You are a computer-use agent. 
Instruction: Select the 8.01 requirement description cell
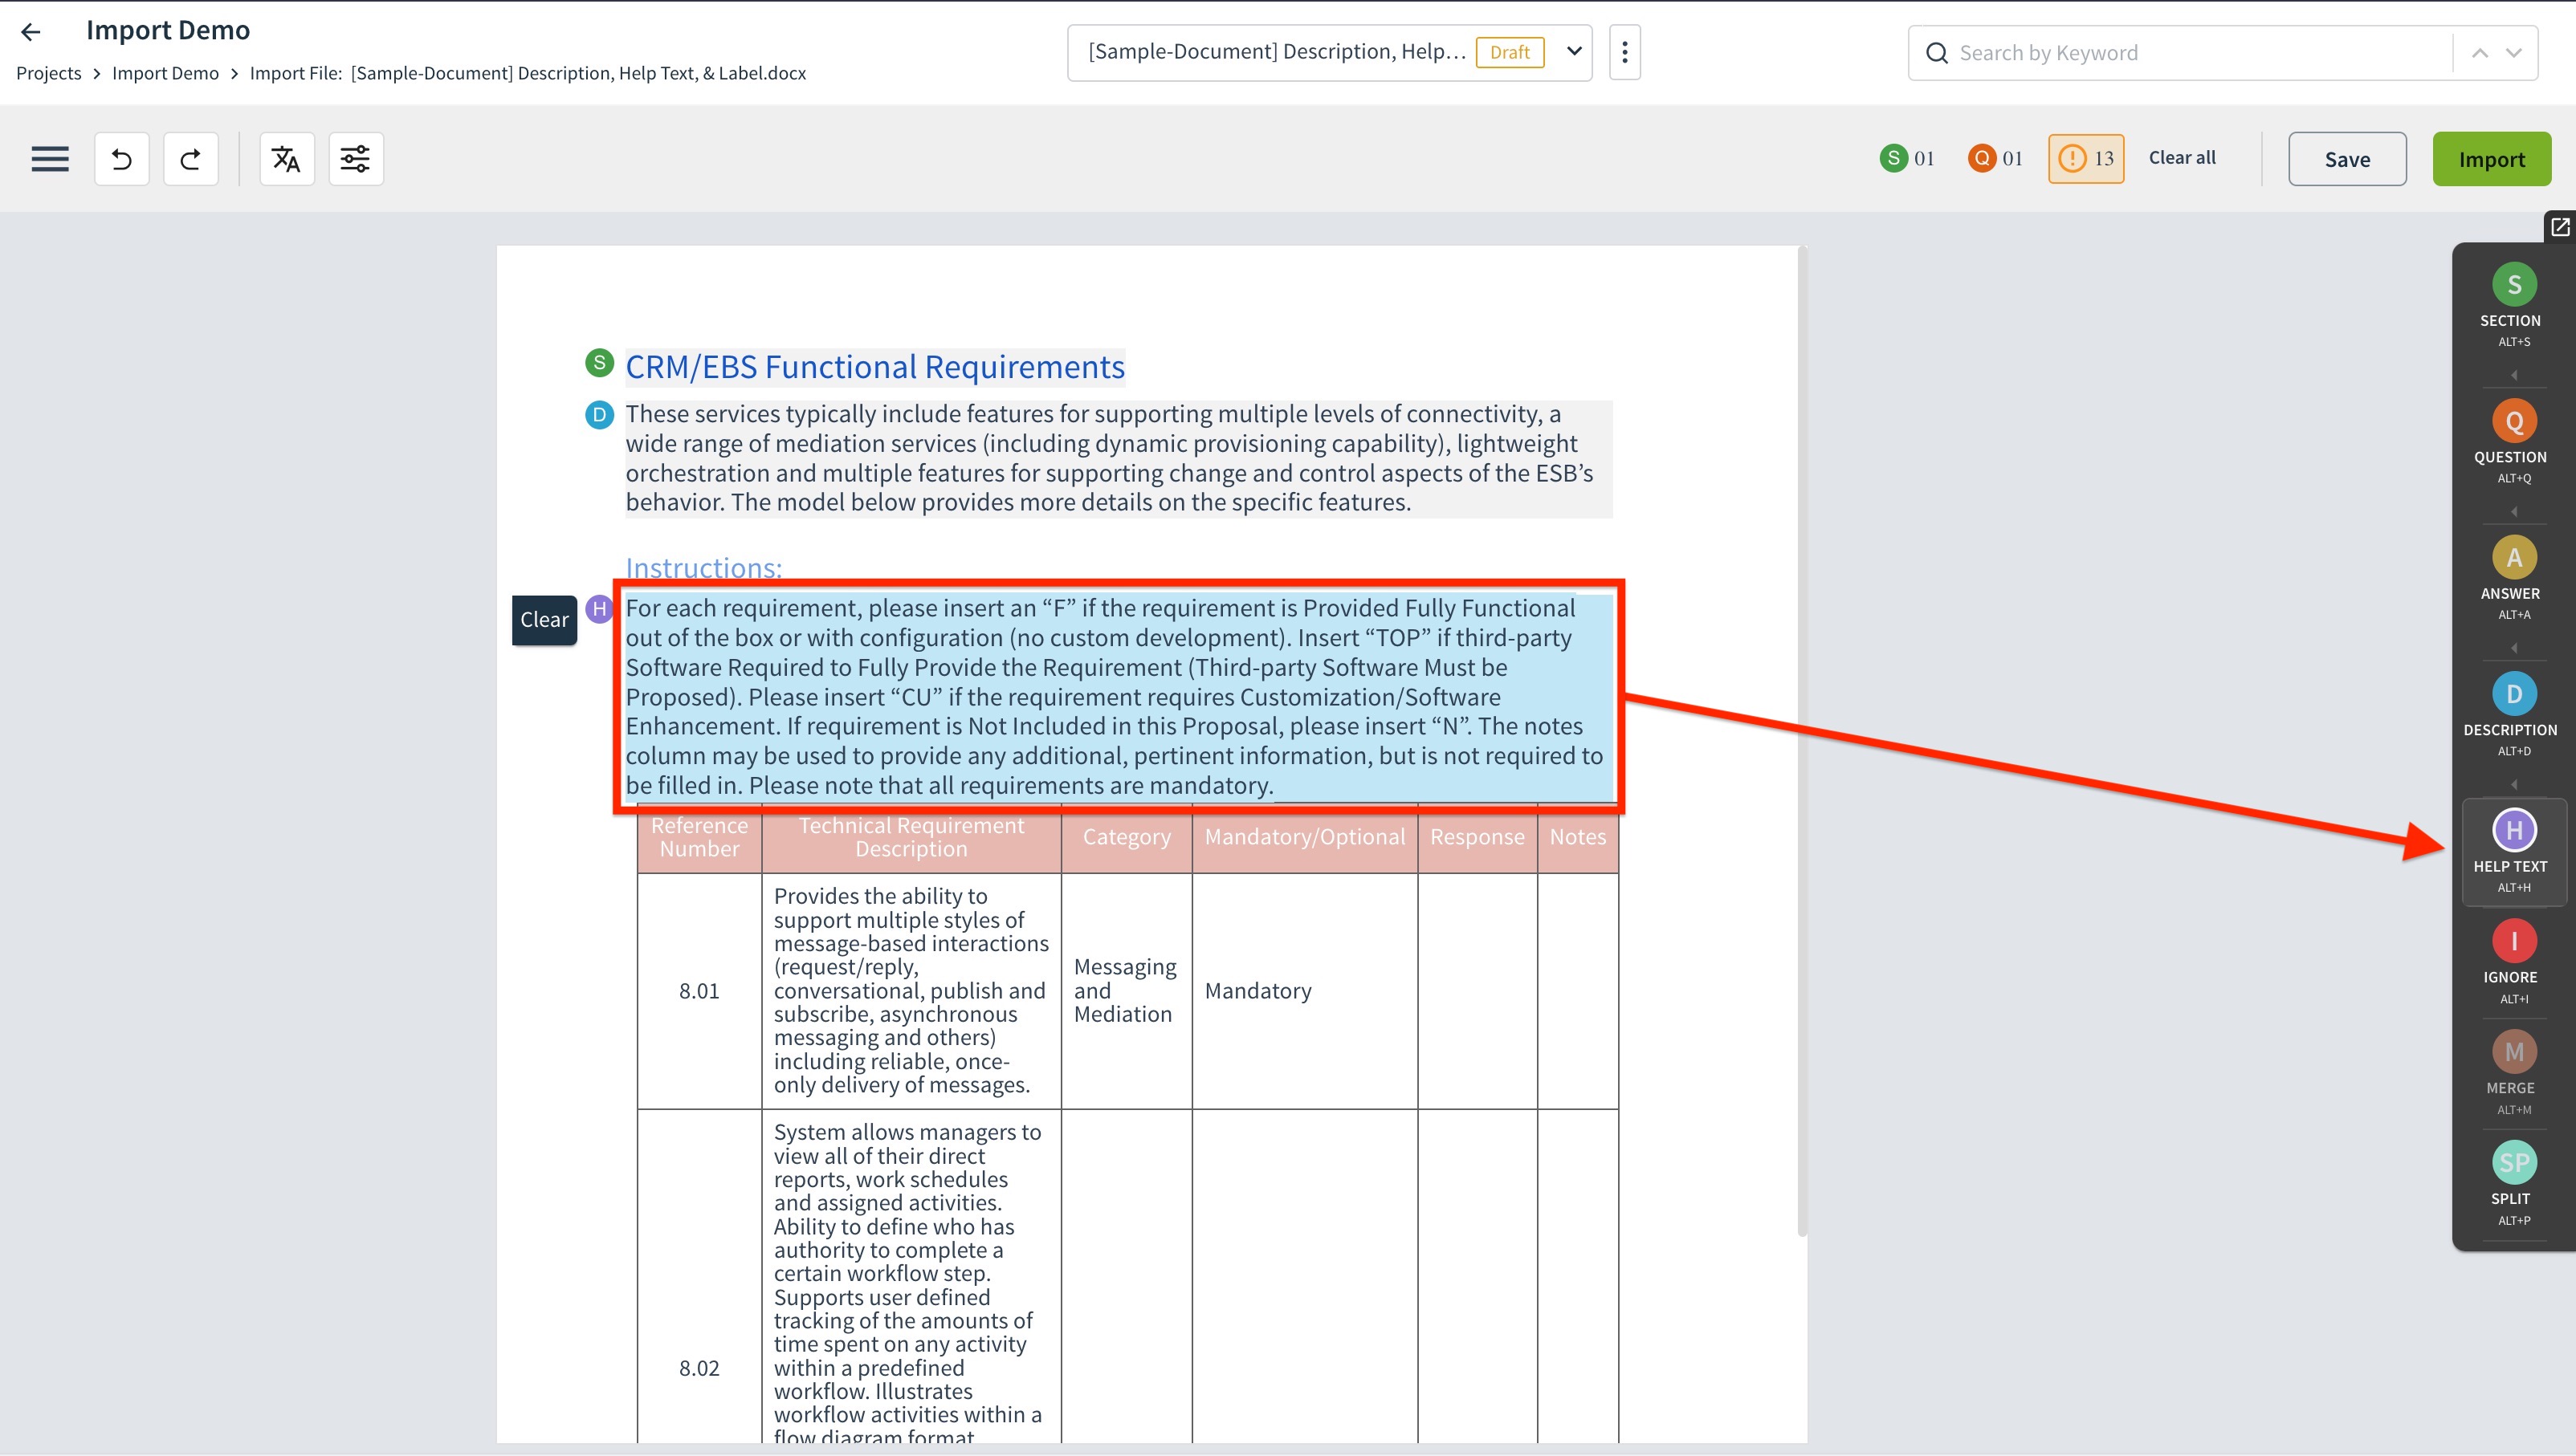coord(911,991)
